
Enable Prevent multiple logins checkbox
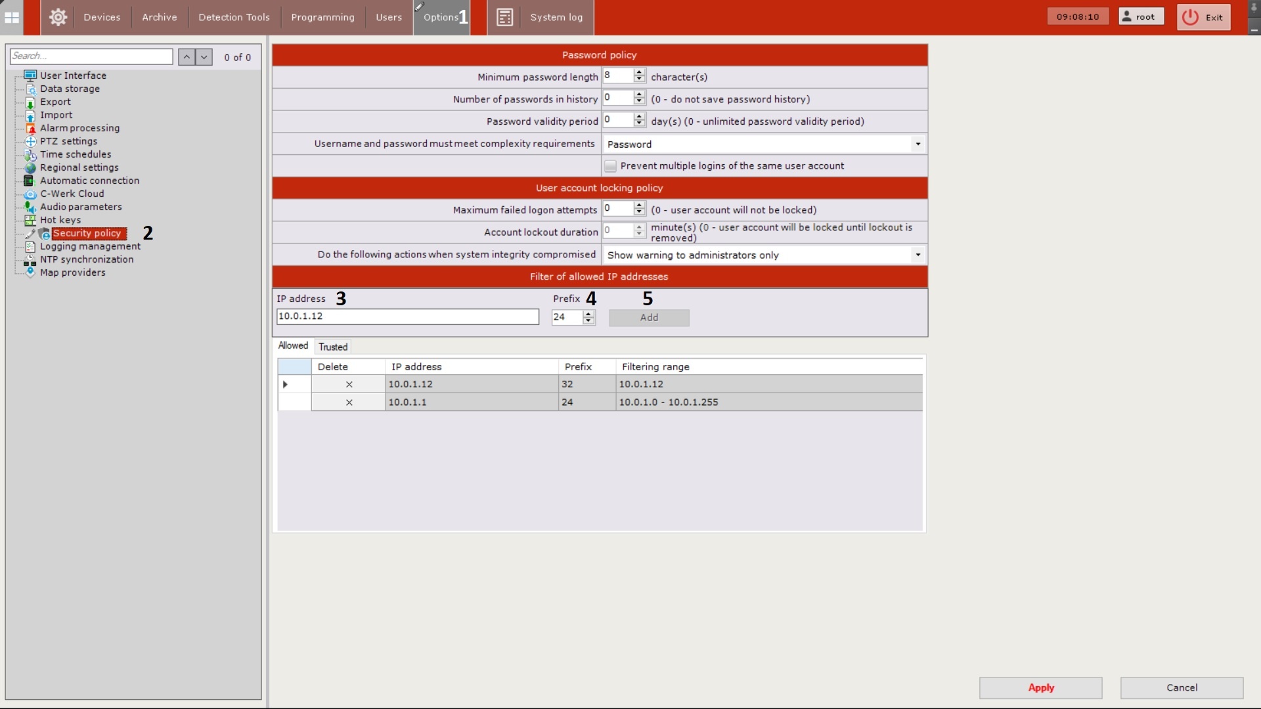click(x=610, y=166)
